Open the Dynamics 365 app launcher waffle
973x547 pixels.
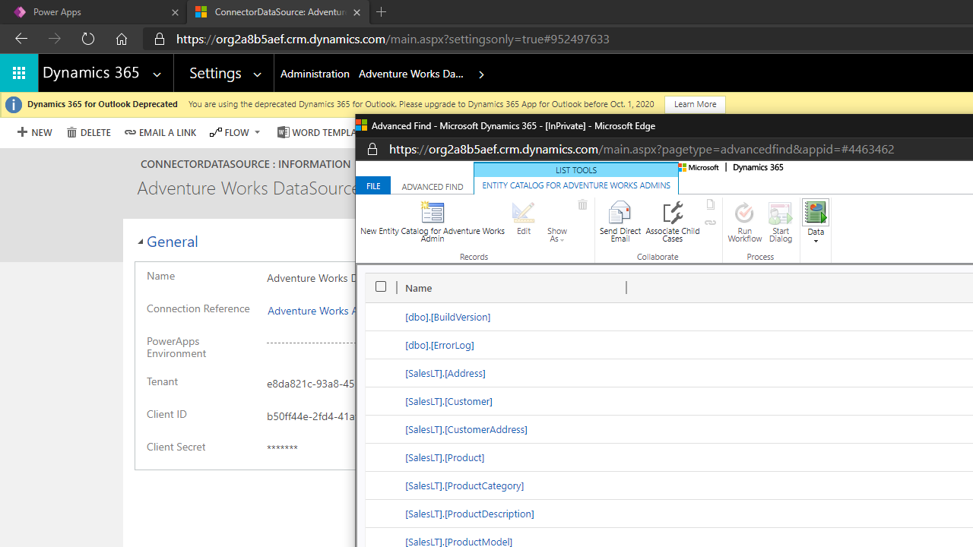19,74
